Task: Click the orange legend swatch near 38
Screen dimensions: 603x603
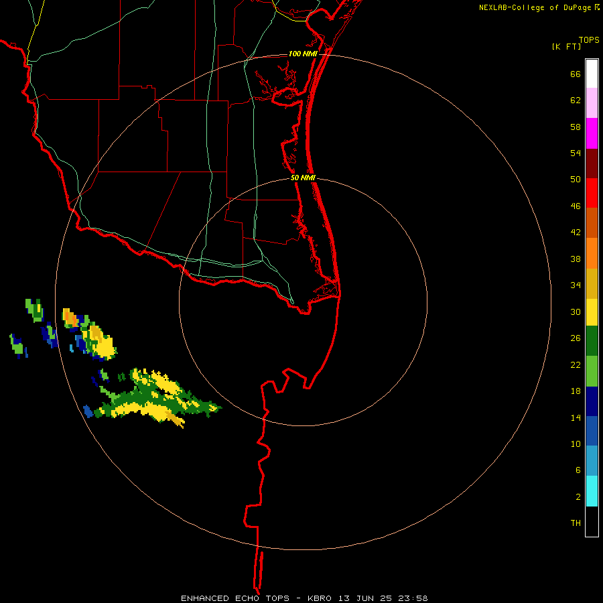Action: click(x=592, y=253)
